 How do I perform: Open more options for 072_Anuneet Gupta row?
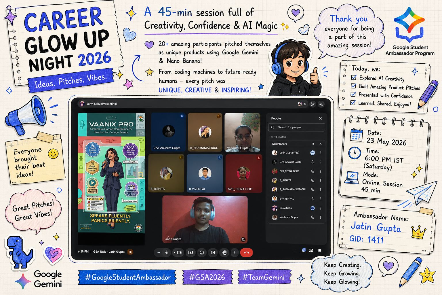pos(321,162)
